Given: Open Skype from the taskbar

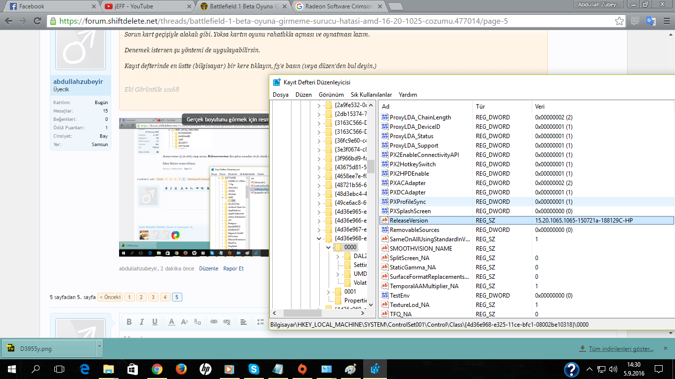Looking at the screenshot, I should pyautogui.click(x=253, y=369).
